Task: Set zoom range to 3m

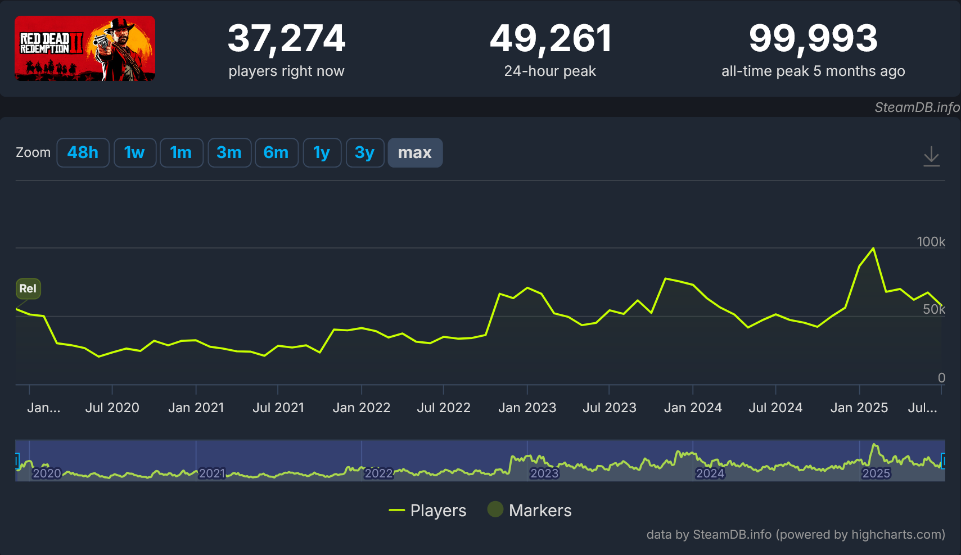Action: pyautogui.click(x=229, y=152)
